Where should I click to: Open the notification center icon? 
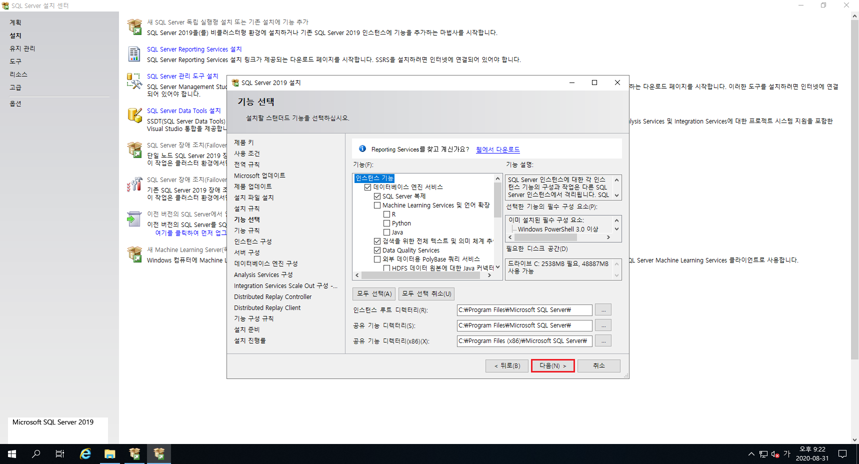point(842,454)
